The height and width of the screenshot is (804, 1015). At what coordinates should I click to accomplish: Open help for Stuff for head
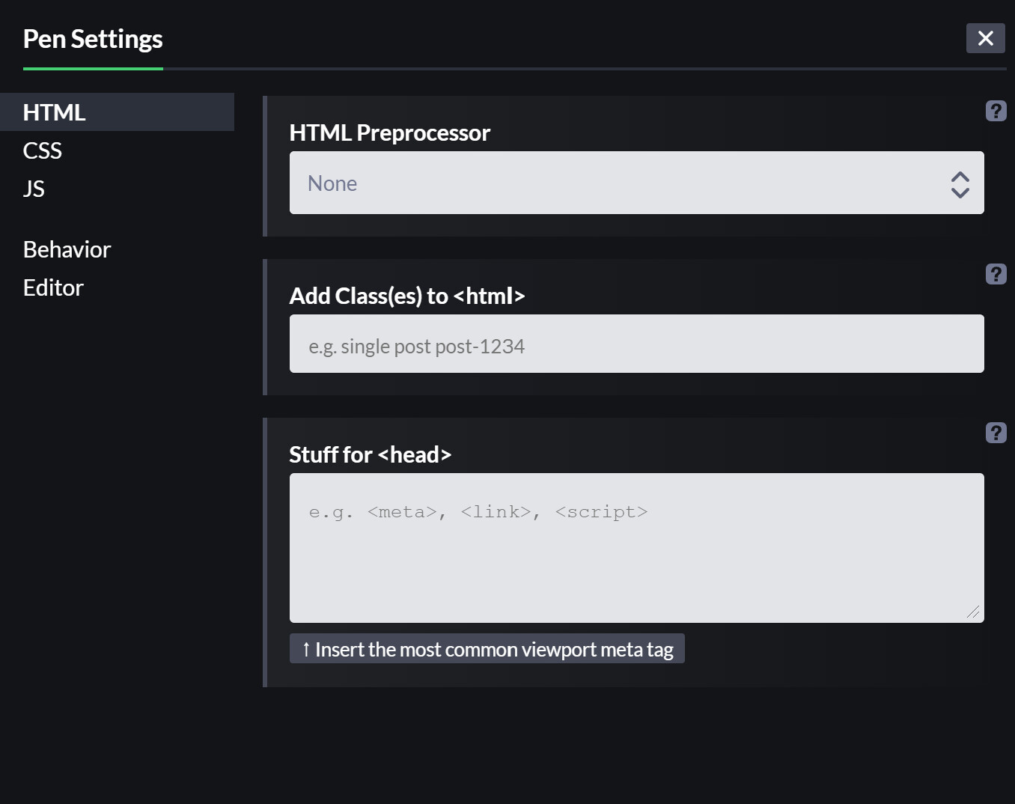(996, 433)
